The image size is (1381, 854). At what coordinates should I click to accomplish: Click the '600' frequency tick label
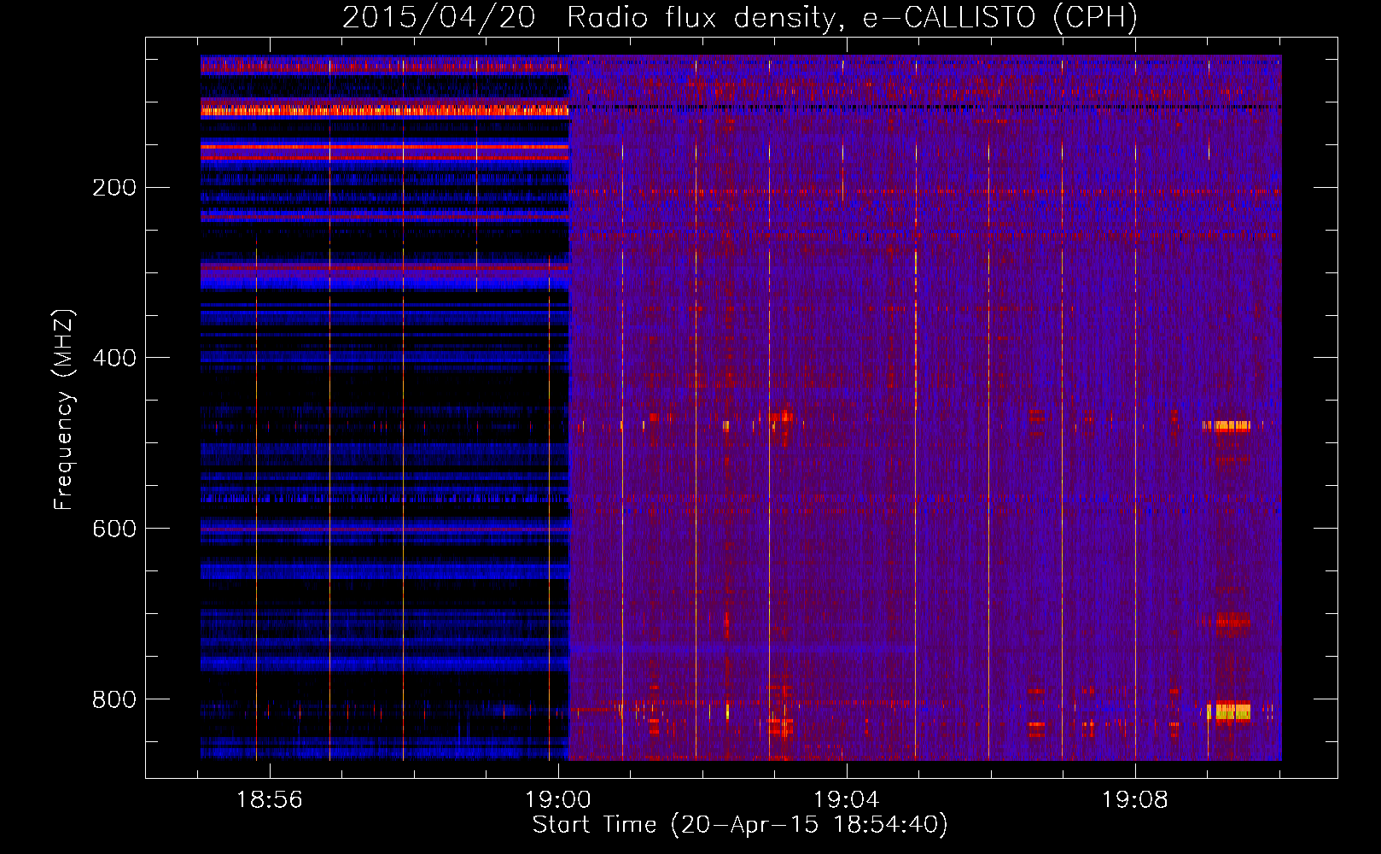pyautogui.click(x=114, y=529)
